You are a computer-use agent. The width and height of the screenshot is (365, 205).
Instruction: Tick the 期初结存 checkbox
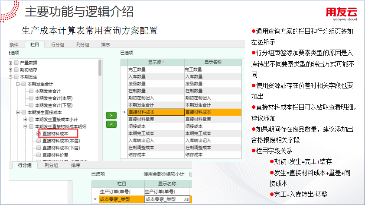tap(16, 69)
